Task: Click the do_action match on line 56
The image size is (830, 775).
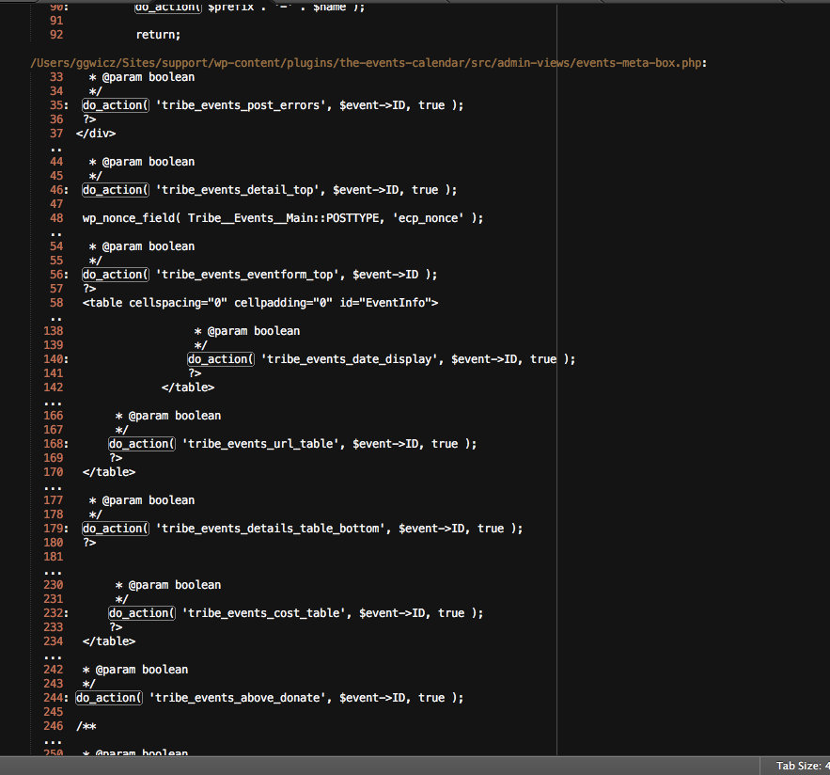Action: tap(115, 275)
